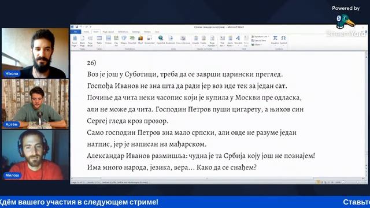
Task: Click the line starting "Александар Иванов размишља"
Action: [201, 156]
